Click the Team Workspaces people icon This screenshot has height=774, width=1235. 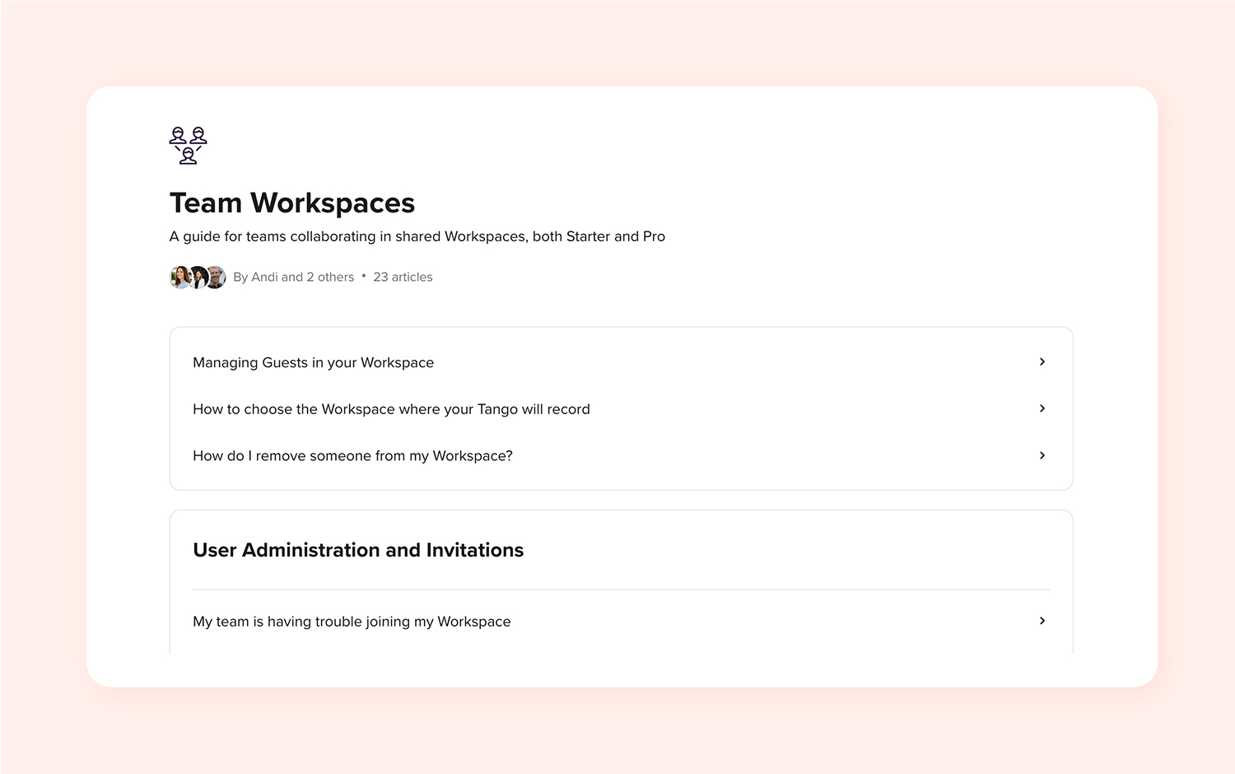tap(188, 145)
